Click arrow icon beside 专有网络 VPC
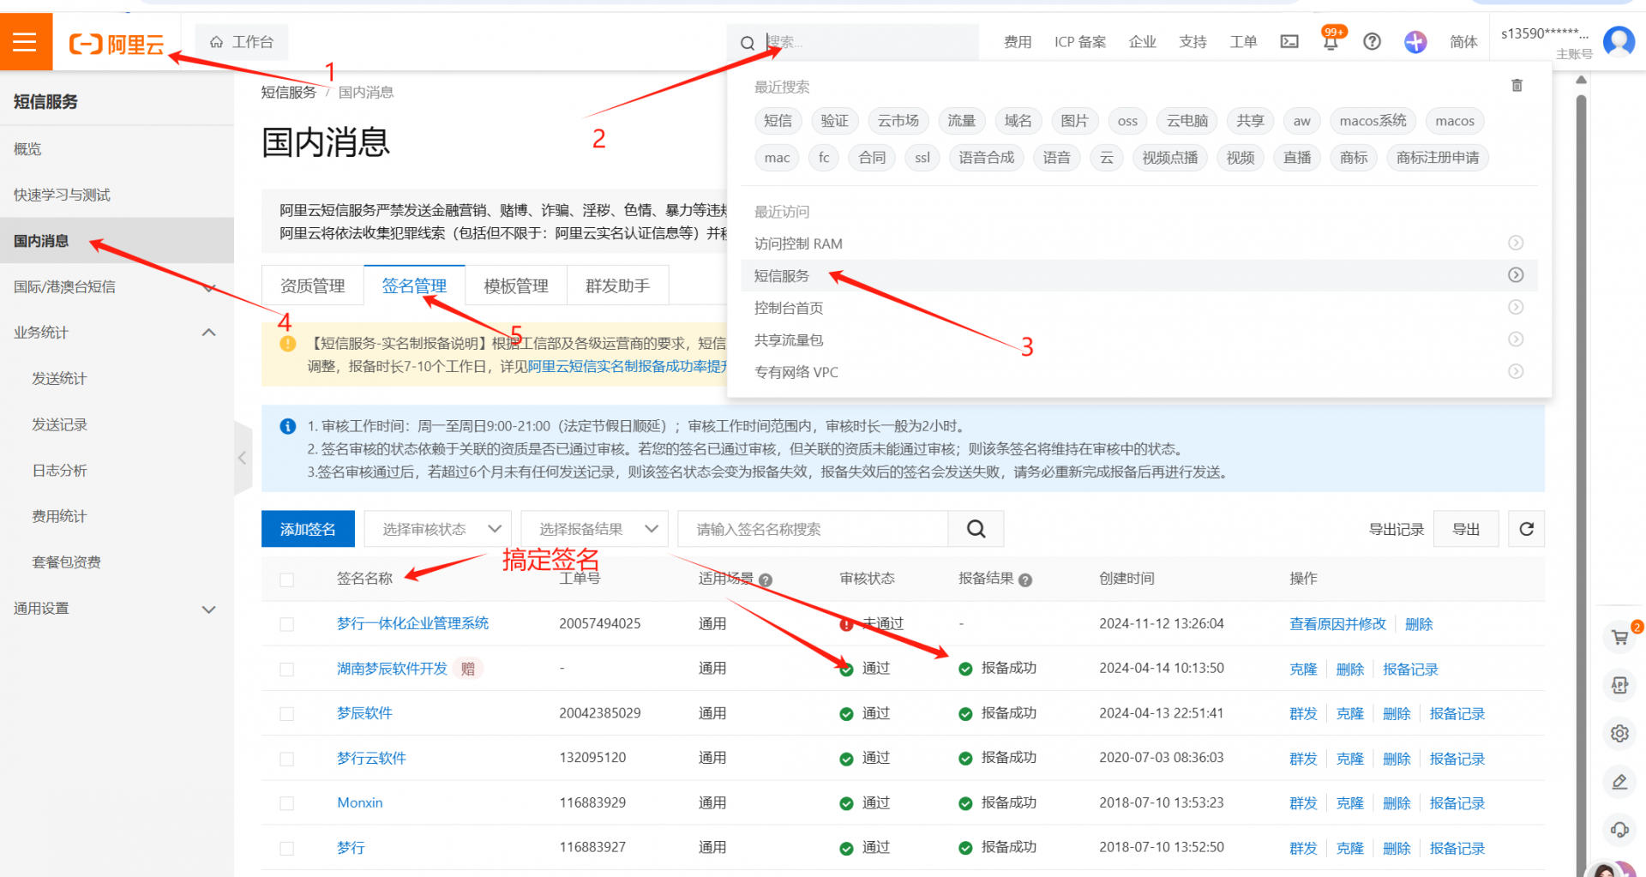This screenshot has width=1646, height=877. click(x=1516, y=371)
